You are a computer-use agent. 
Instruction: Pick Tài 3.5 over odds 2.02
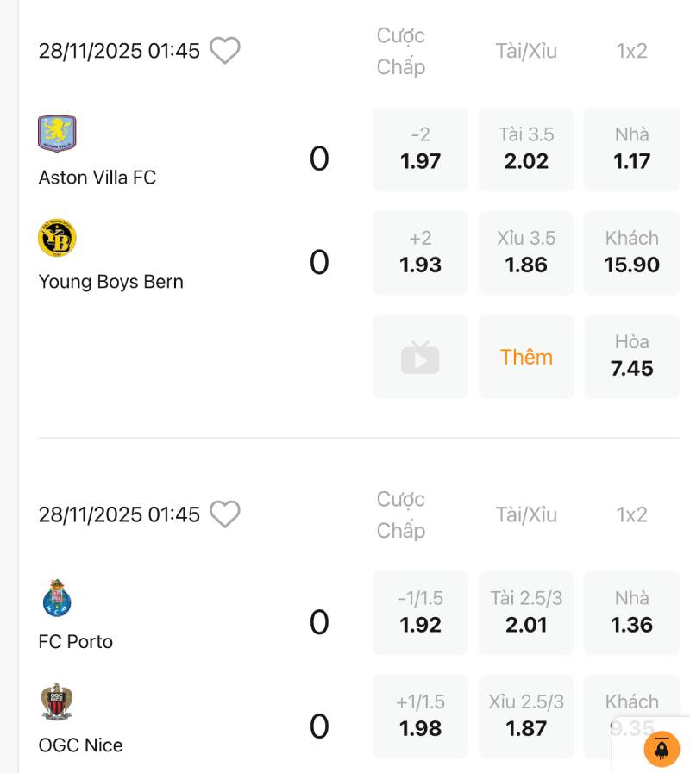(x=526, y=150)
